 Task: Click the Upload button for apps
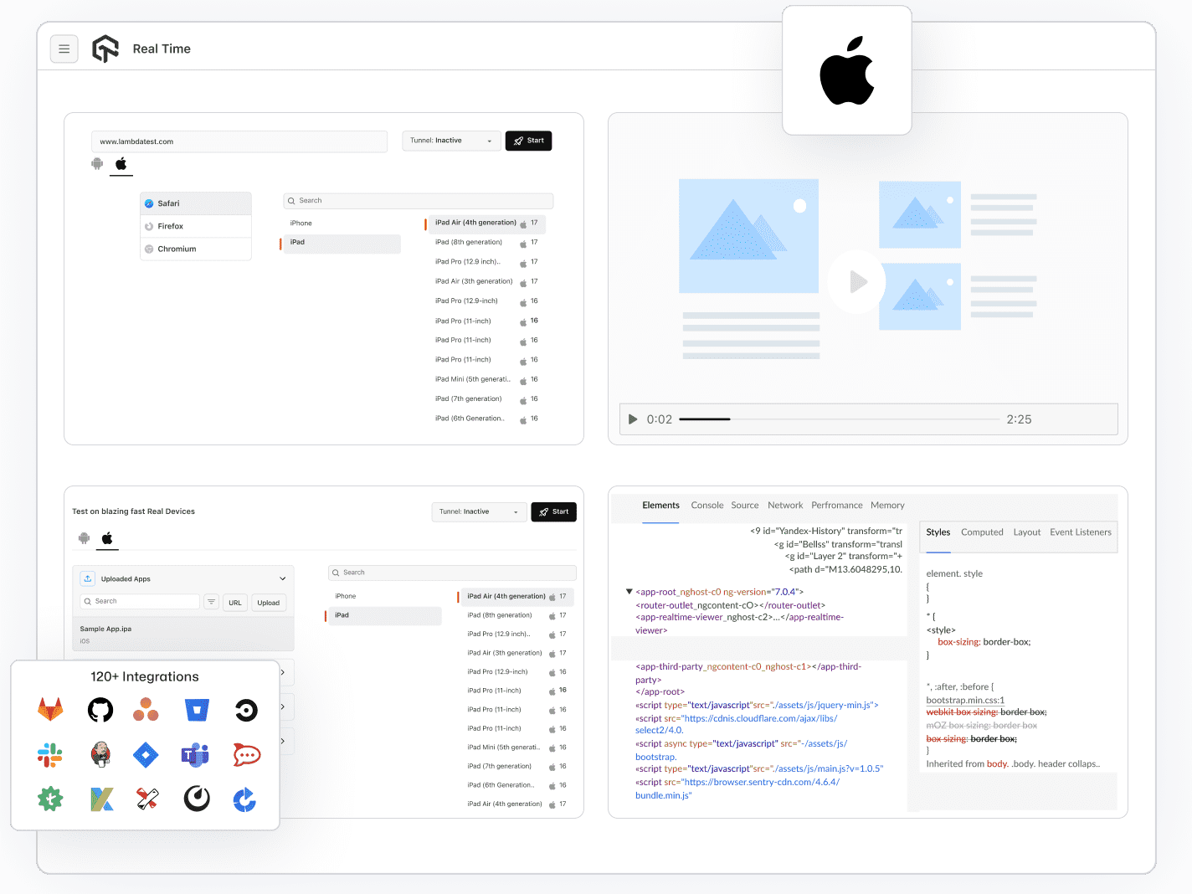pos(268,602)
